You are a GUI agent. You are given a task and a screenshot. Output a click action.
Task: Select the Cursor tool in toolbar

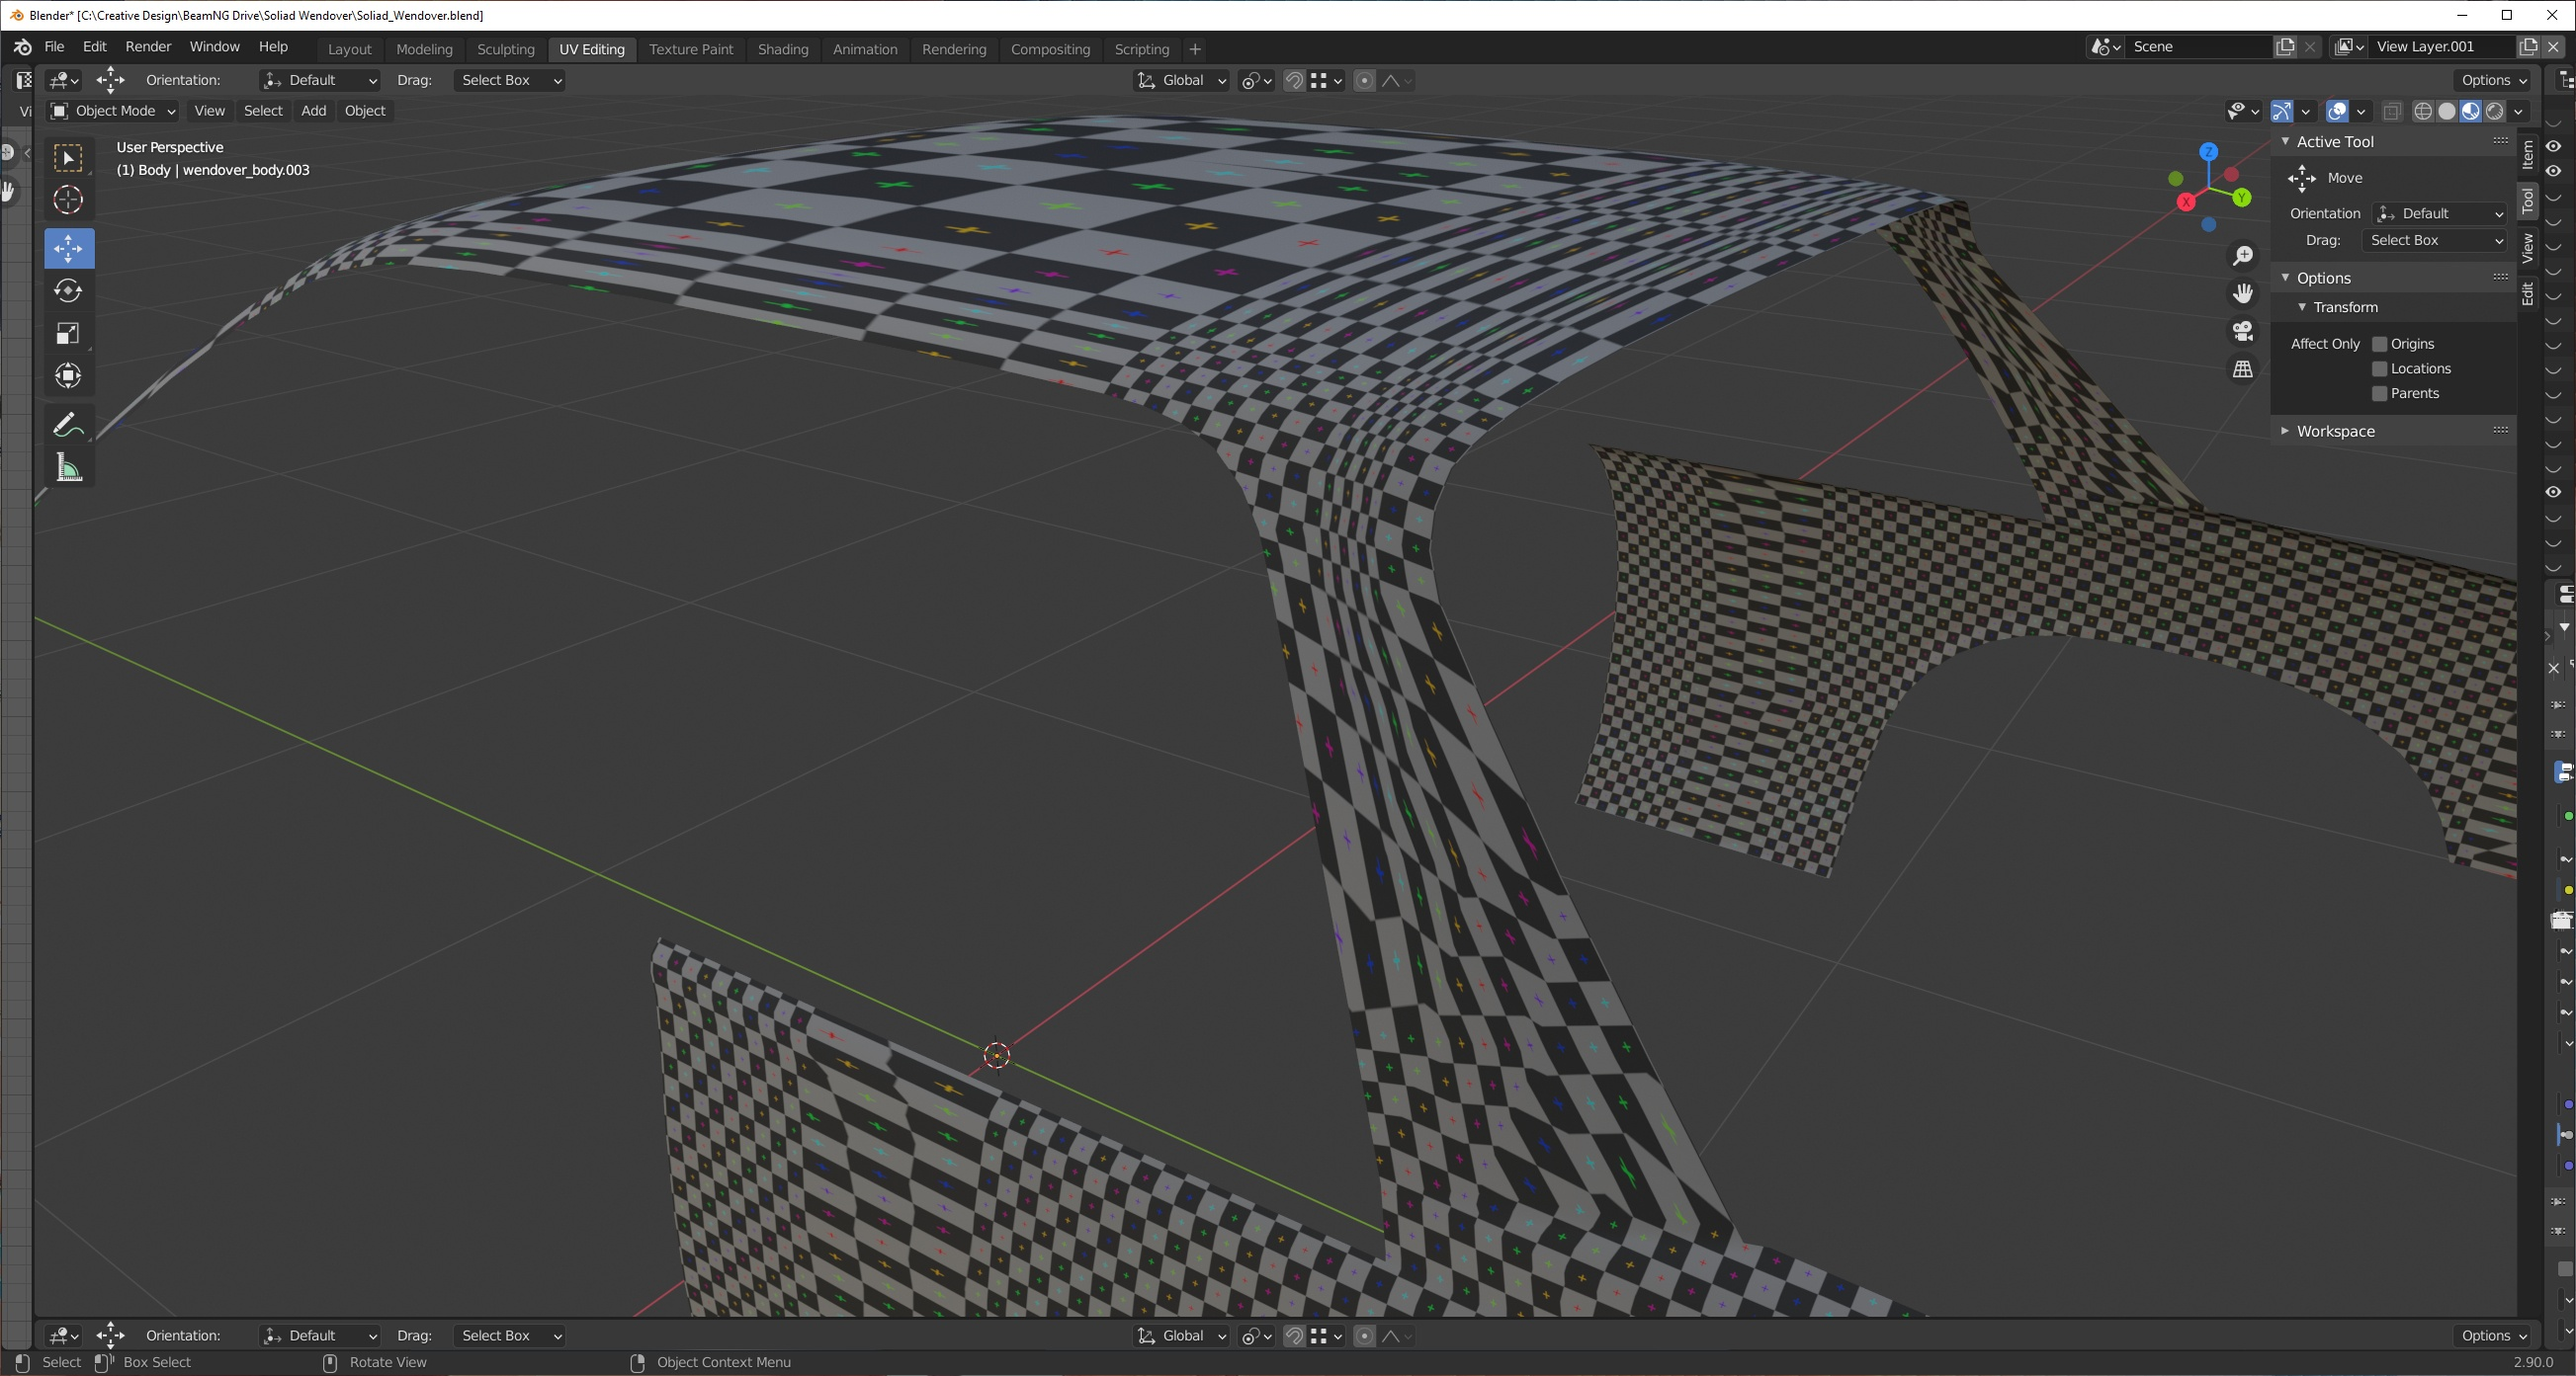[68, 200]
